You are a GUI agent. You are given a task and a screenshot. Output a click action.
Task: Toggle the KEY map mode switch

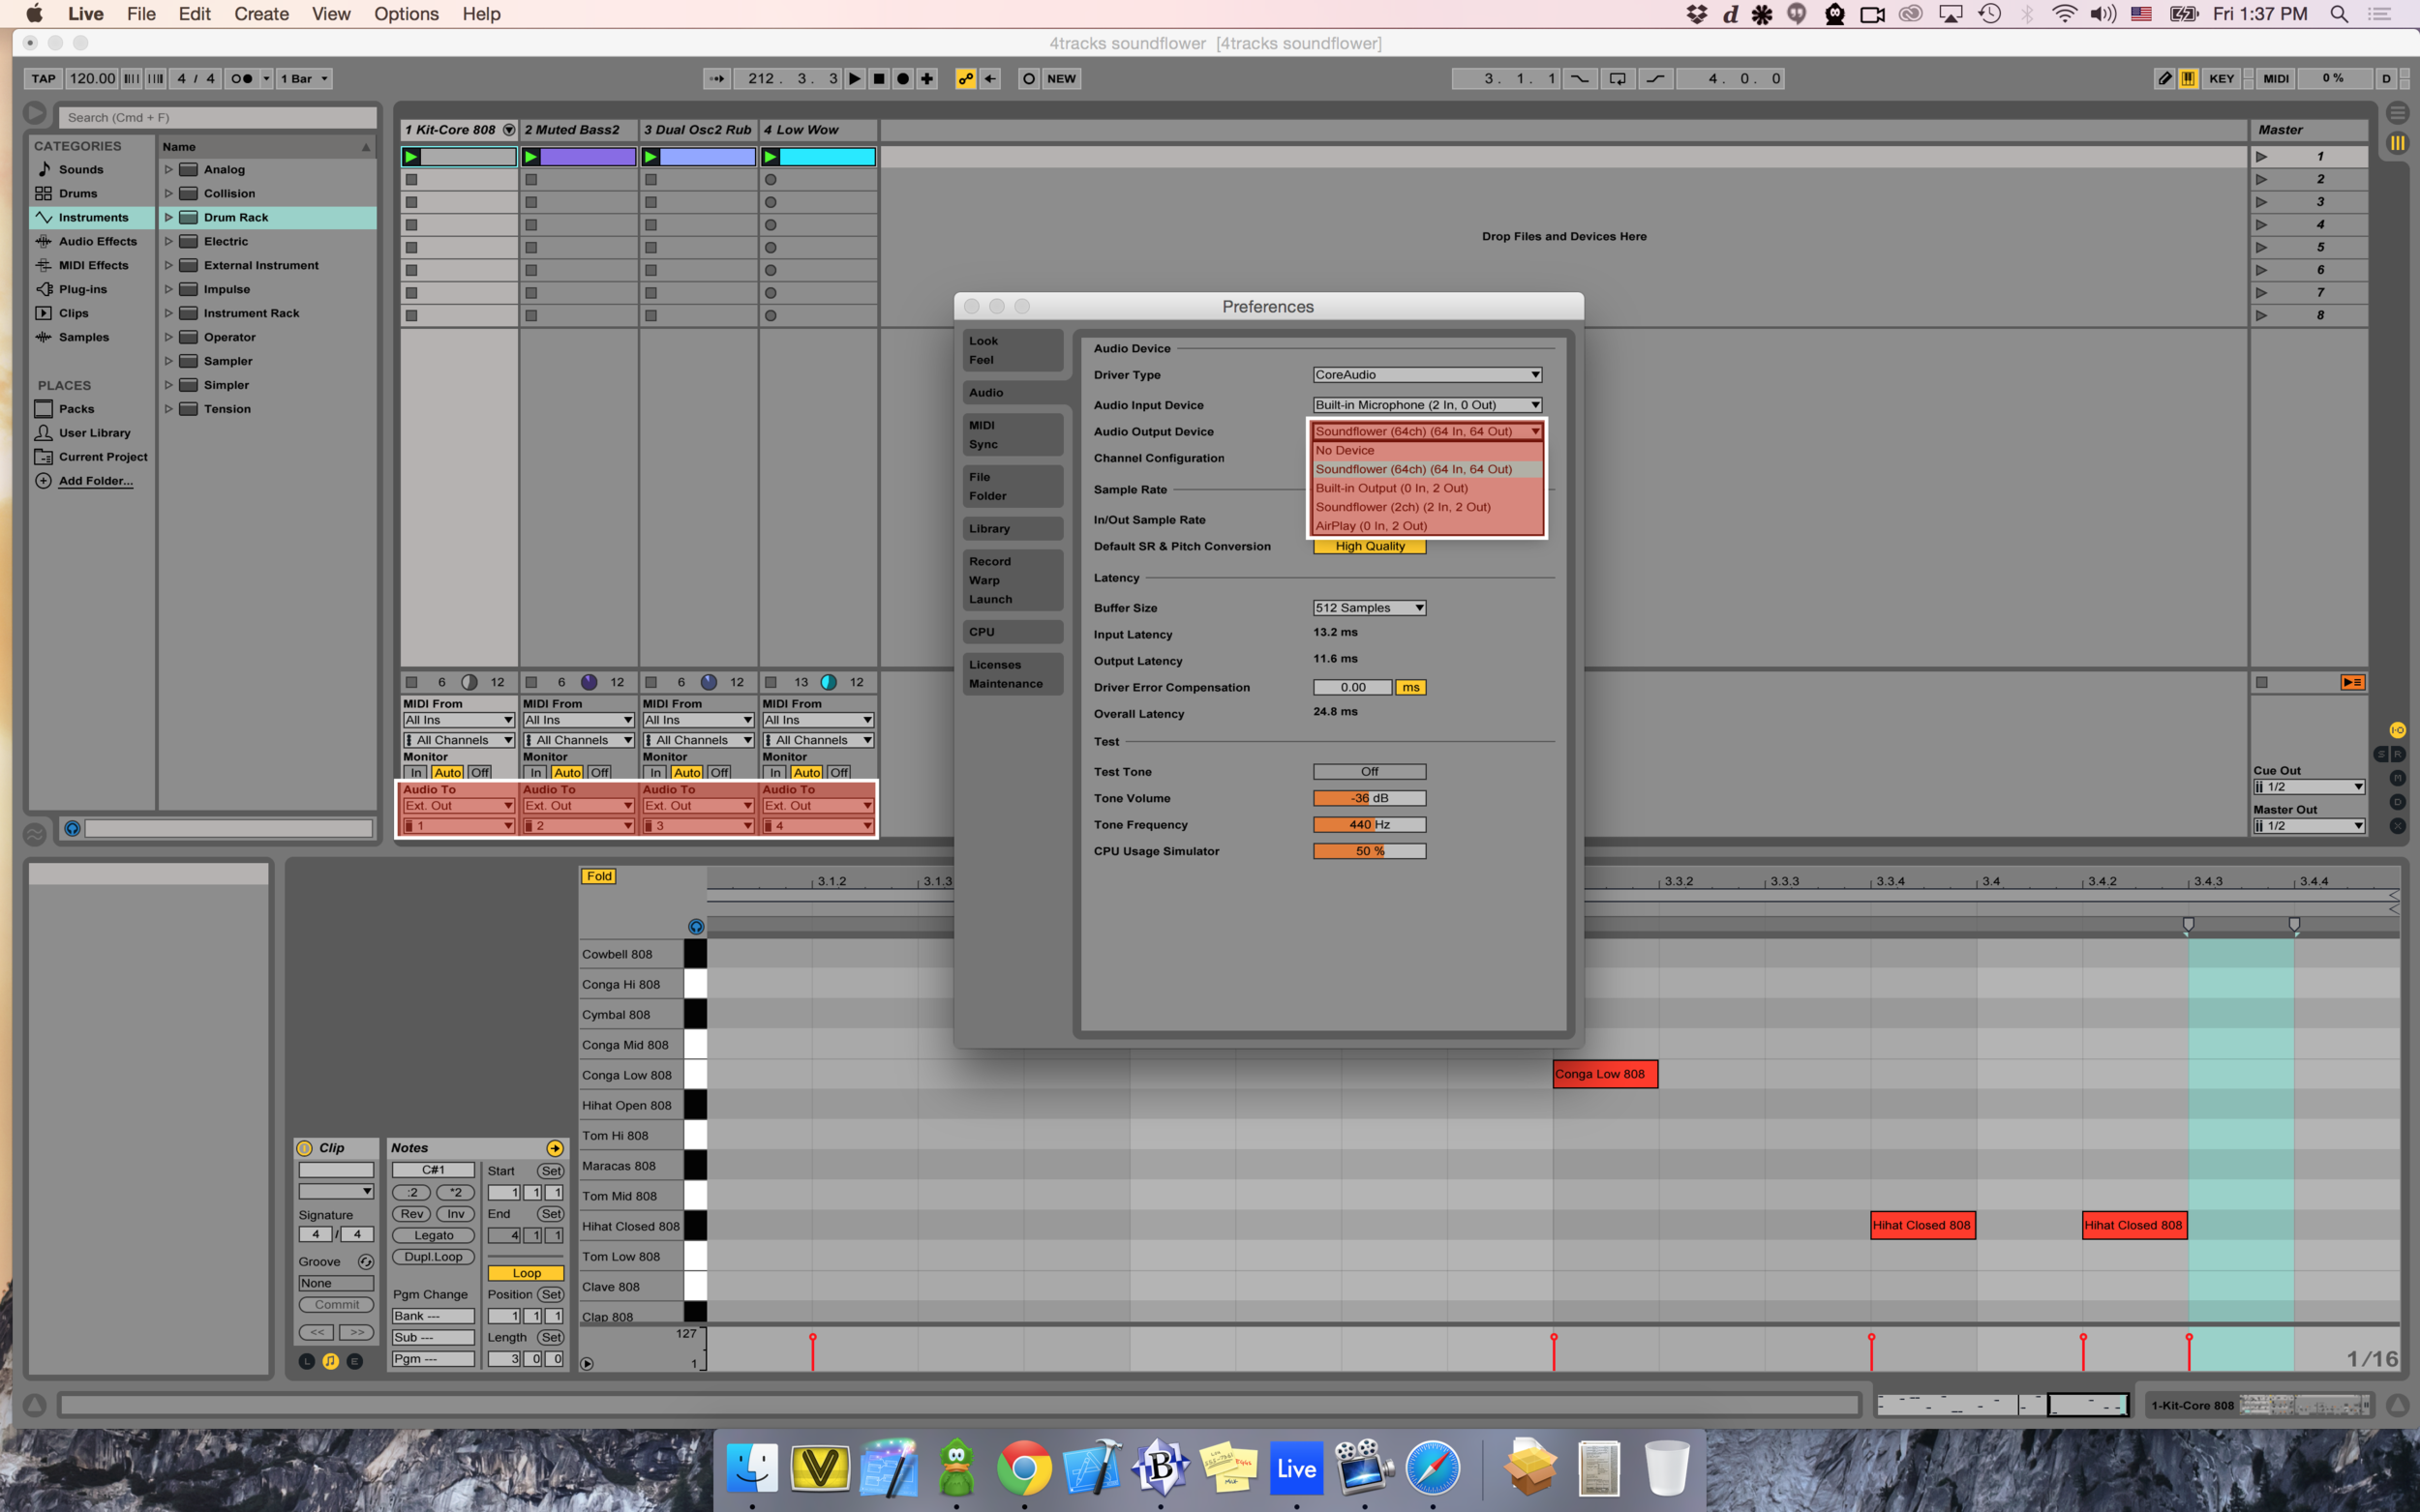[2221, 78]
